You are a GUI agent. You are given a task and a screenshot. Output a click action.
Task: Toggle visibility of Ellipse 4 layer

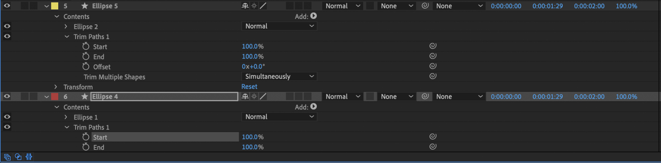(x=7, y=96)
